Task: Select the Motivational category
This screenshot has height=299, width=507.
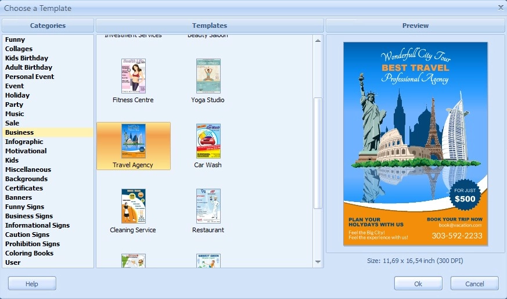Action: pyautogui.click(x=26, y=151)
